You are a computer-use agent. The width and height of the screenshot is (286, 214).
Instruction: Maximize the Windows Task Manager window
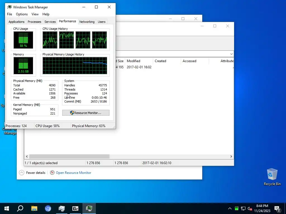pos(96,7)
